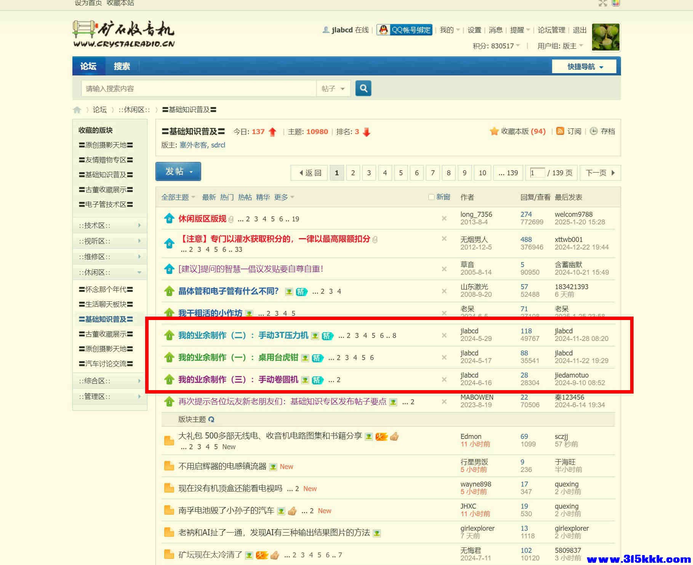This screenshot has width=693, height=565.
Task: Click the attachment icon on 休闲版区版规 thread
Action: pos(231,218)
